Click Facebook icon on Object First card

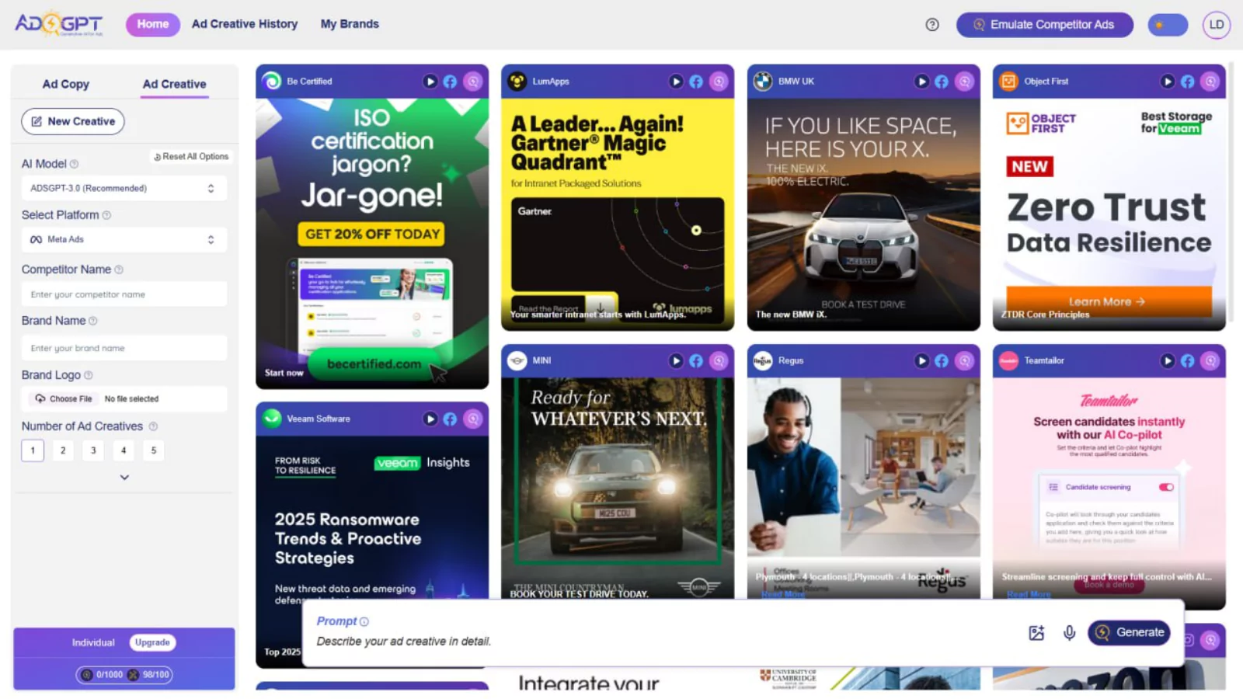tap(1188, 82)
